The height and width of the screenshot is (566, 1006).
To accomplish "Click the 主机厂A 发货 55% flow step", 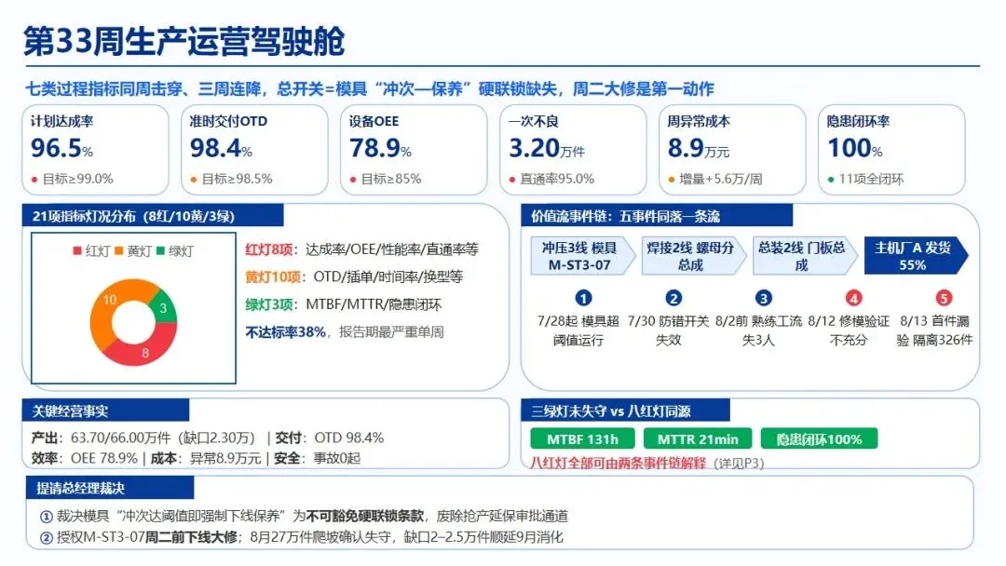I will (x=917, y=256).
